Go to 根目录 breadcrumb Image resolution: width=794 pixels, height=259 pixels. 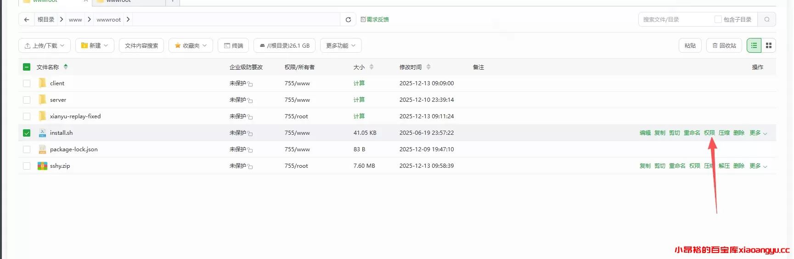pyautogui.click(x=46, y=20)
